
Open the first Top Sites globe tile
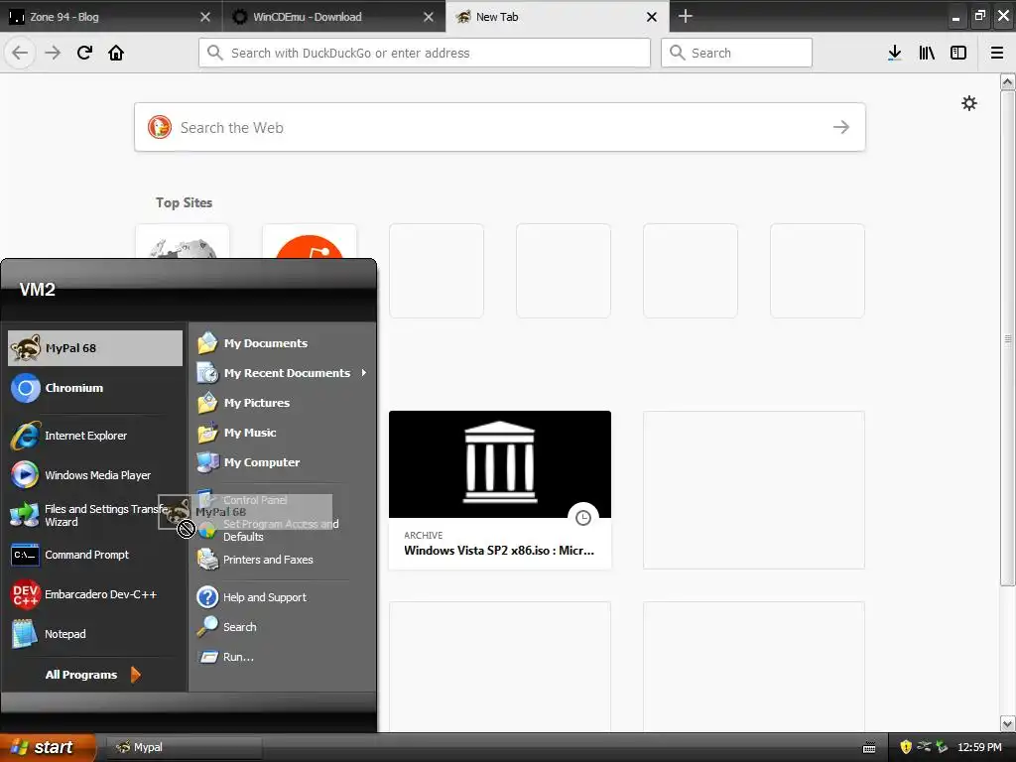coord(183,241)
